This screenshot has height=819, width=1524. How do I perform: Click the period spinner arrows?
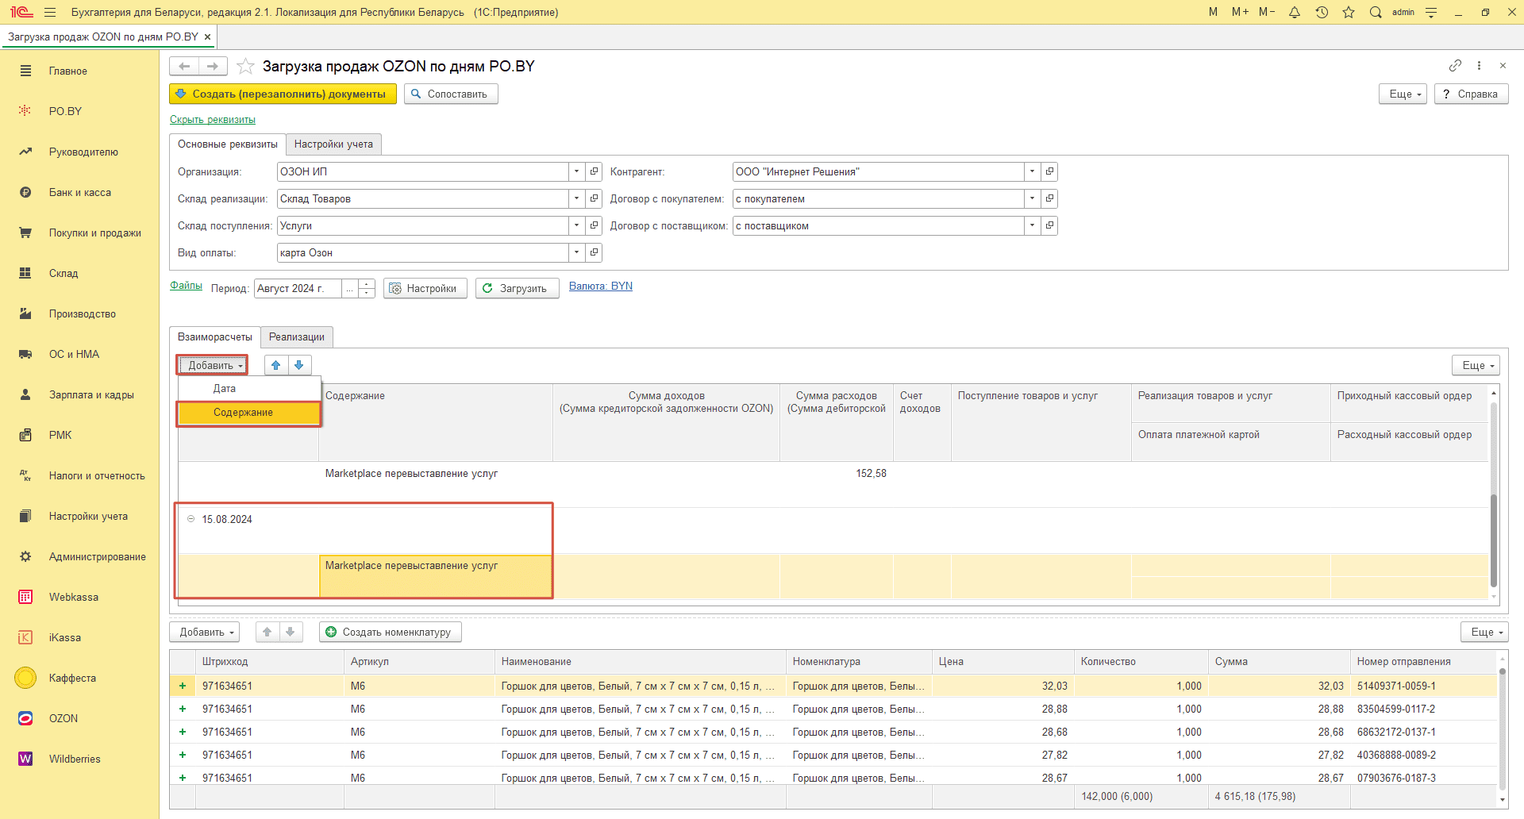pos(366,288)
